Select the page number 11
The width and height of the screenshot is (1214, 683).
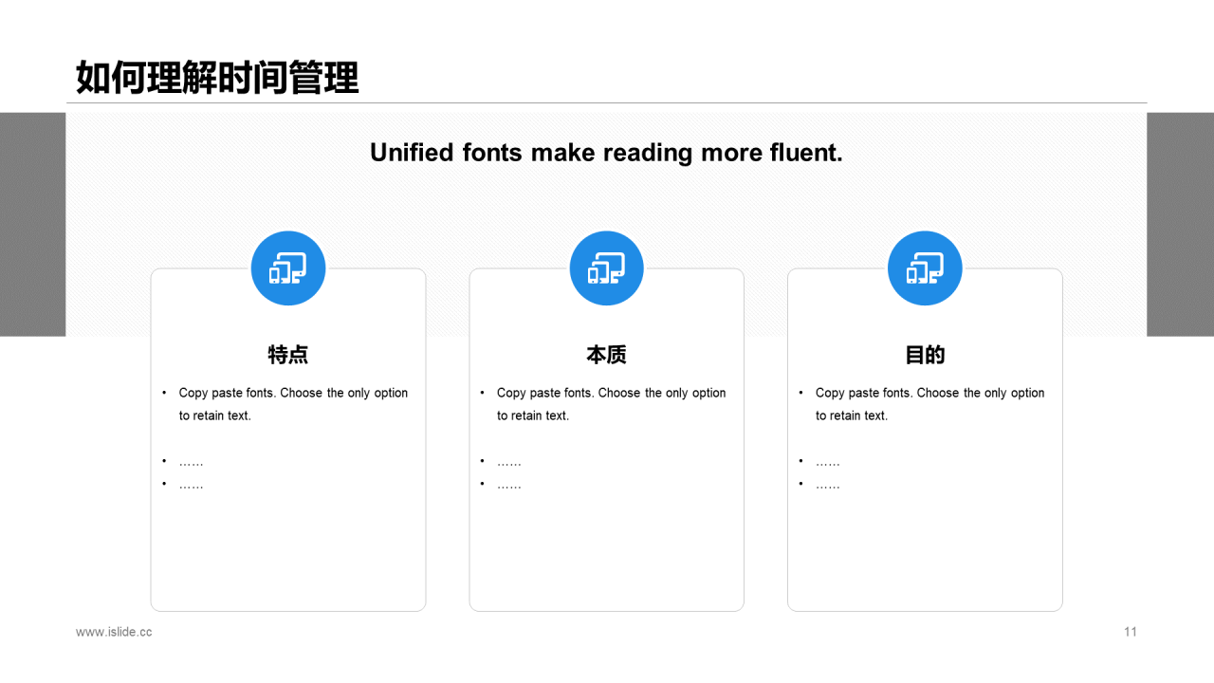point(1131,632)
